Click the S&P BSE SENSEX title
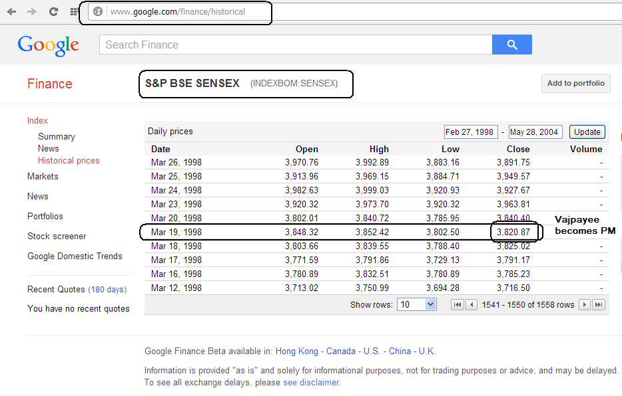The height and width of the screenshot is (396, 622). click(192, 84)
